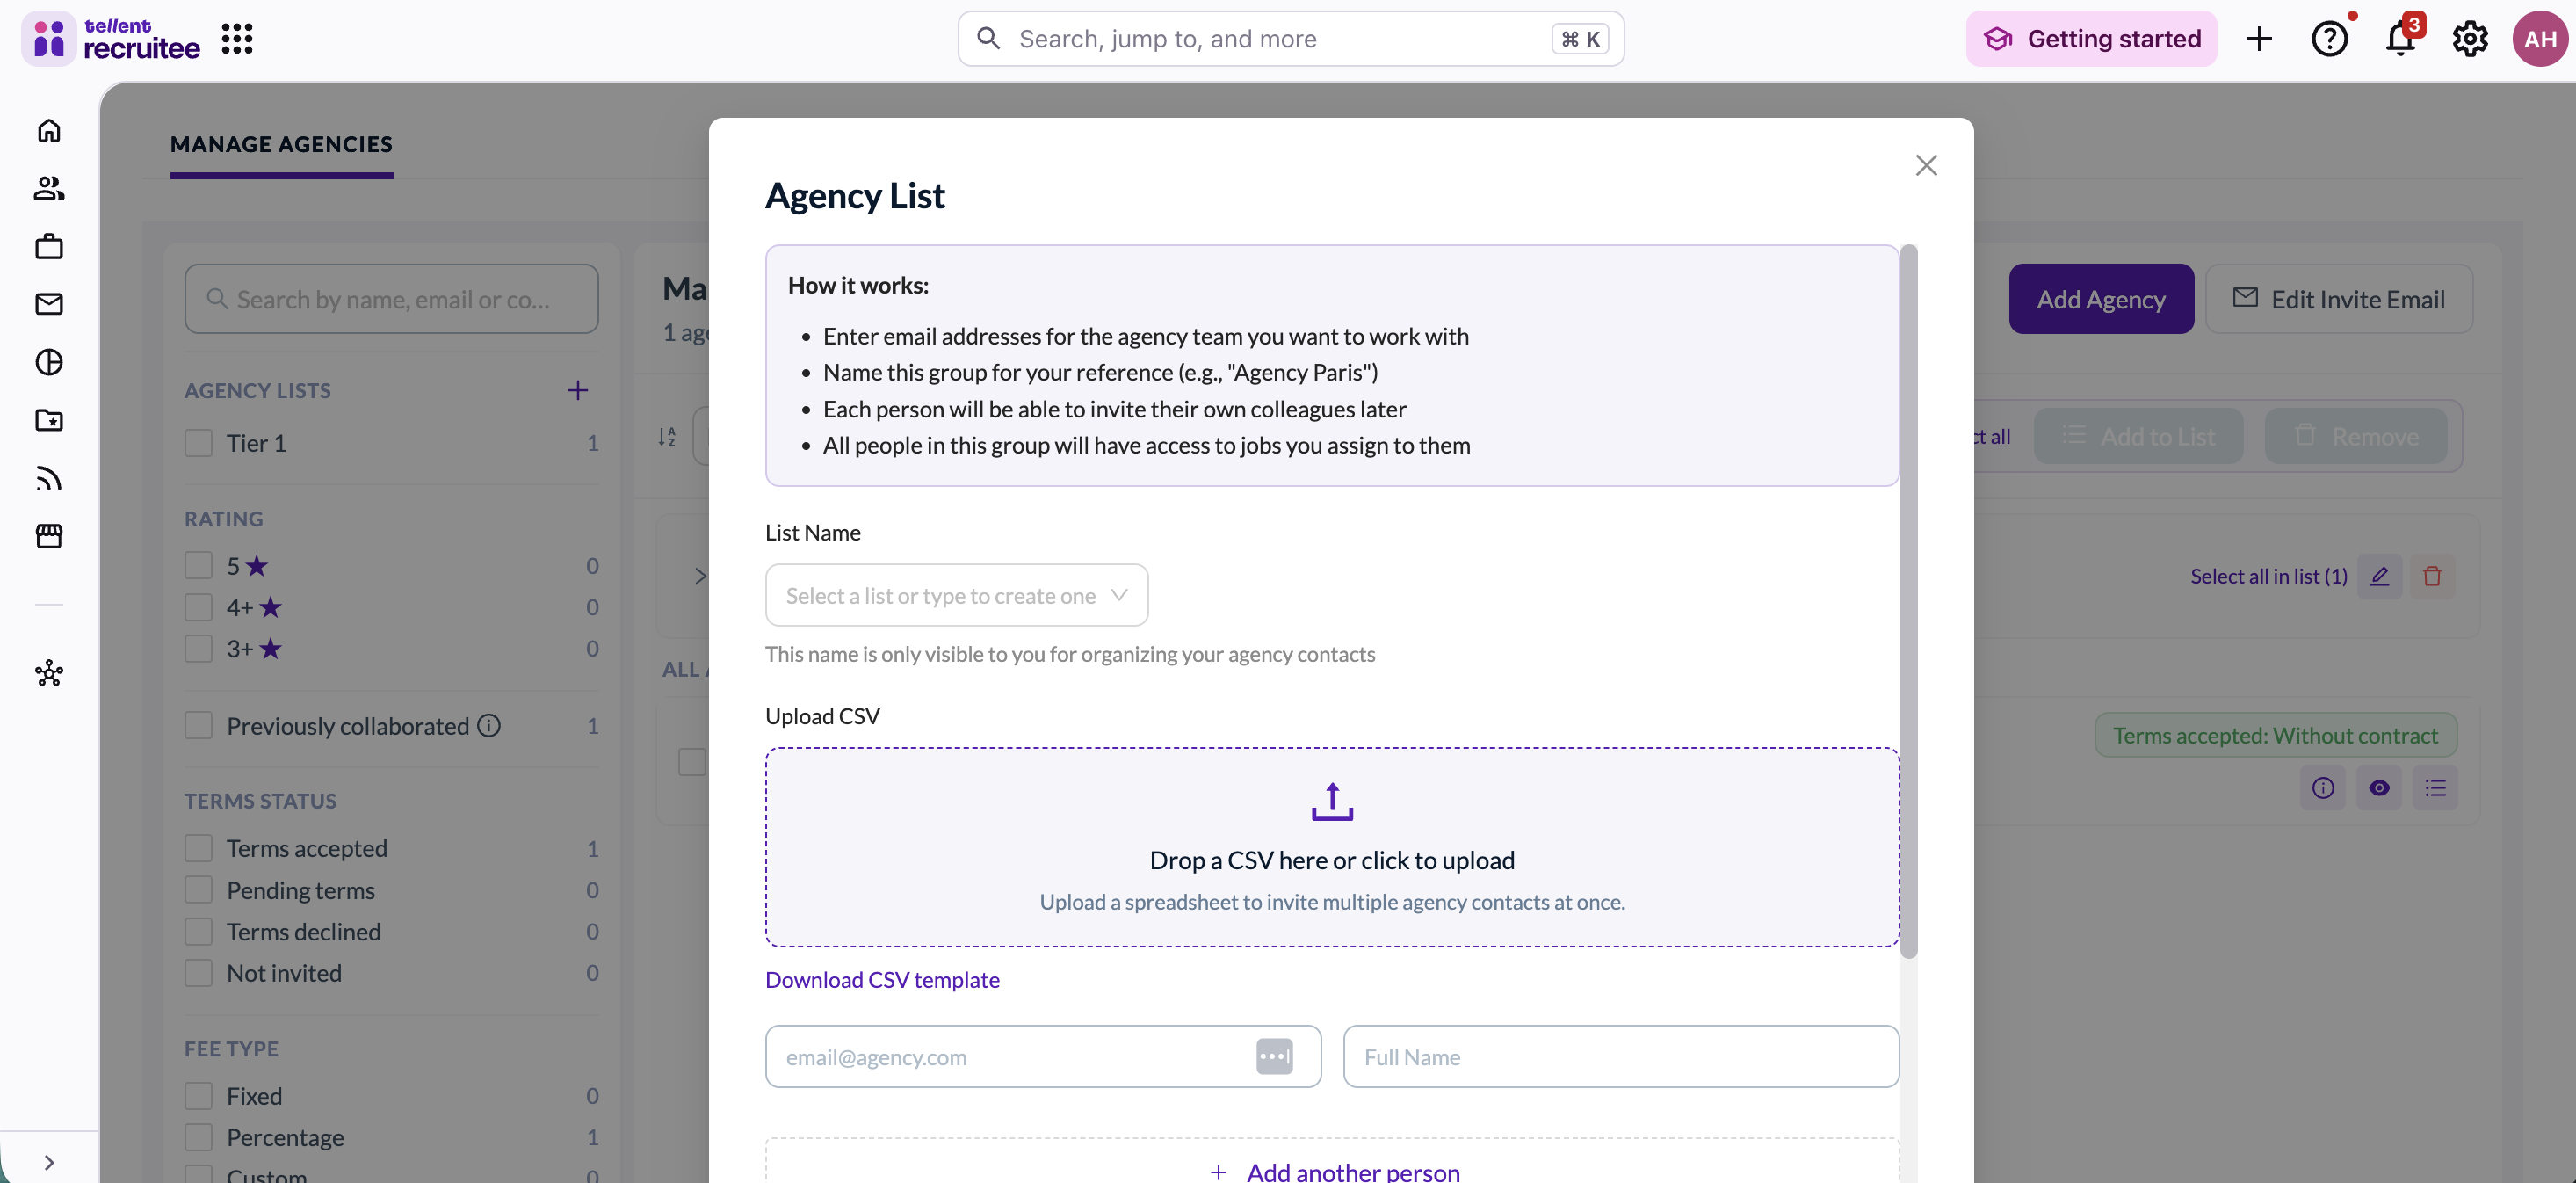Check the Tier 1 agency list checkbox

click(199, 443)
